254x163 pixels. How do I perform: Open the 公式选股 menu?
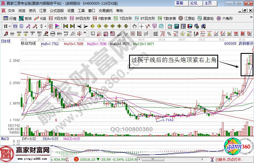[57, 11]
